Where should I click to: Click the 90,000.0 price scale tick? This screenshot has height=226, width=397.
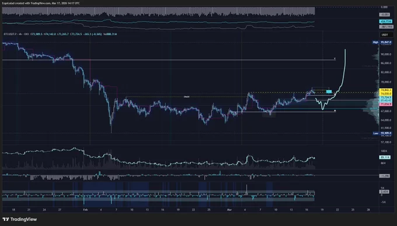click(x=386, y=54)
